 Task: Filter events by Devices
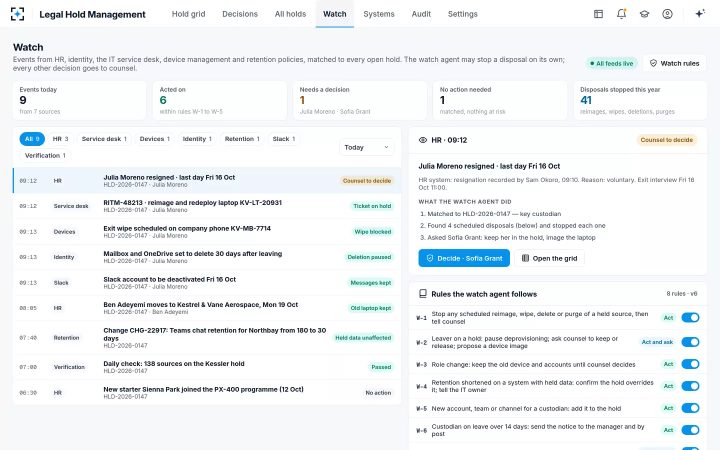[x=155, y=139]
